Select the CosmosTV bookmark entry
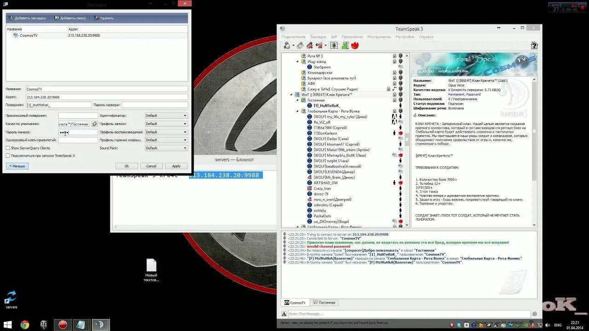 (97, 35)
